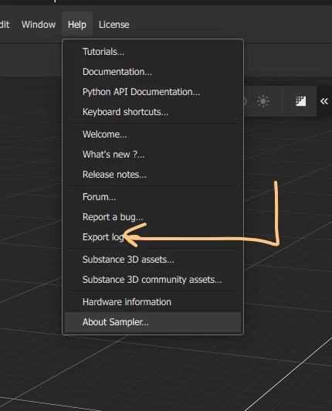Select Export log option
Screen dimensions: 332x411
[153, 237]
